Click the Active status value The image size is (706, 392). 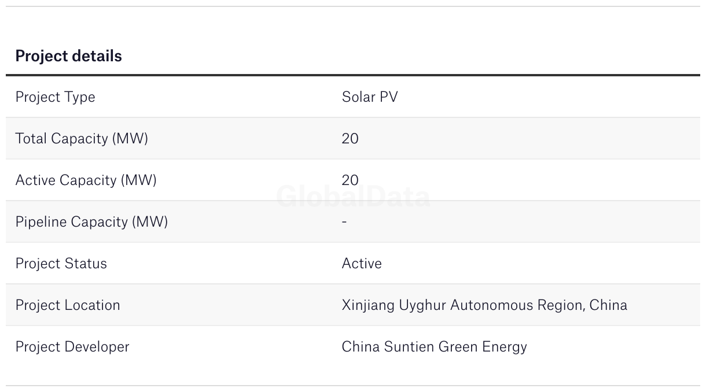(362, 263)
